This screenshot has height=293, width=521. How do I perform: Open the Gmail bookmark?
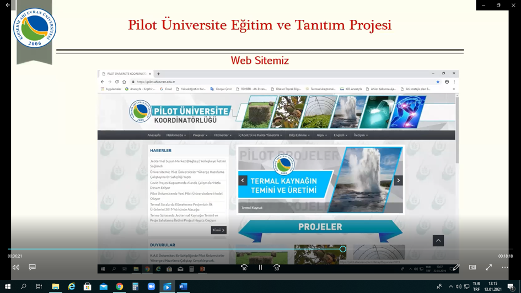166,89
